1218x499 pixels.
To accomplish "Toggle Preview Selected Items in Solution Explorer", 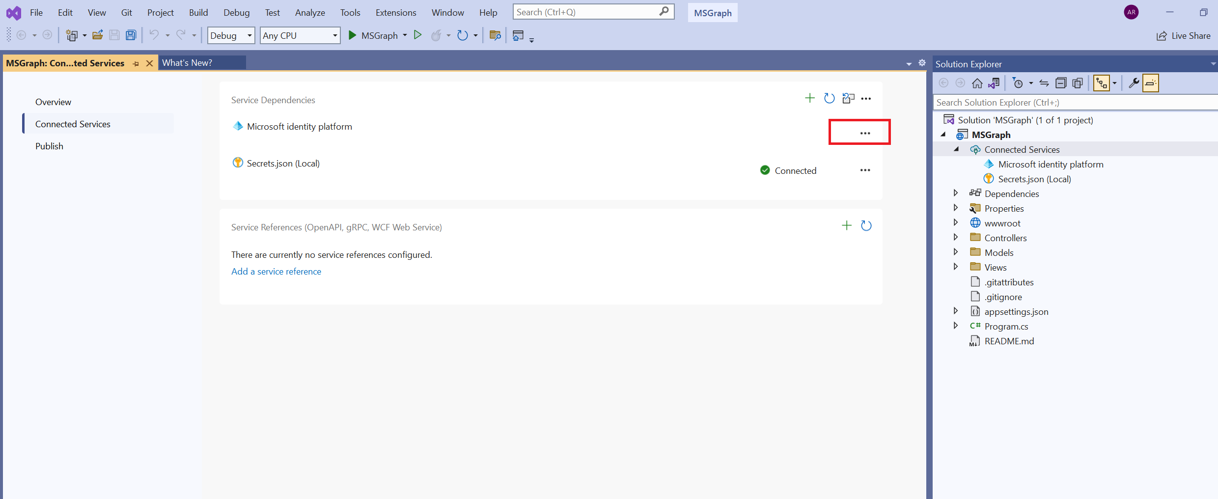I will tap(1151, 83).
